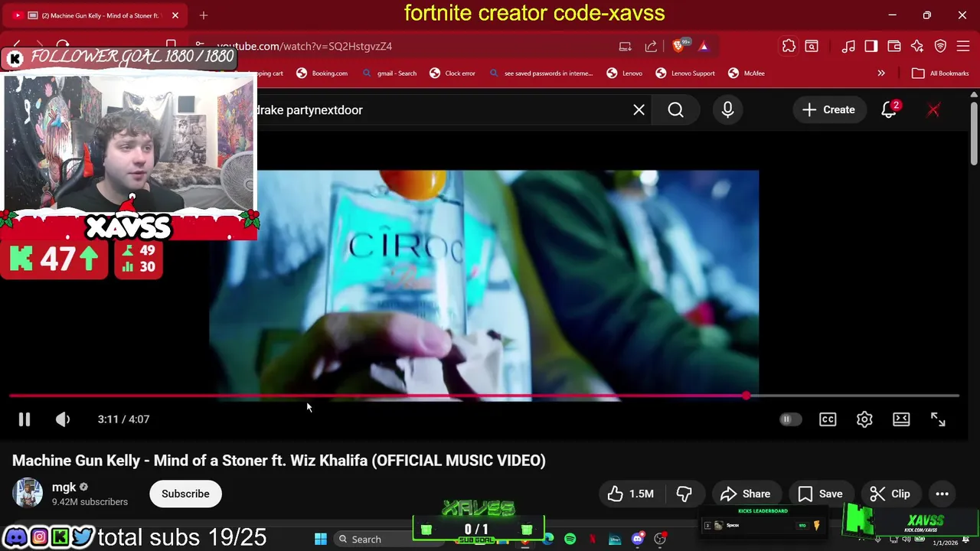
Task: Open the music playlist note icon
Action: point(848,46)
